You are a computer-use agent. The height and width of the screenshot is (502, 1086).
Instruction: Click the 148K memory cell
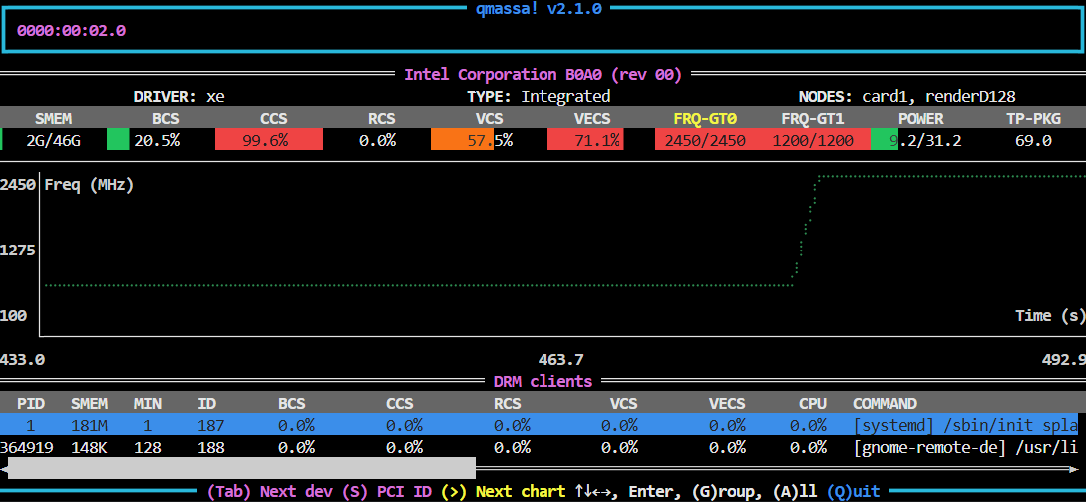pos(89,448)
